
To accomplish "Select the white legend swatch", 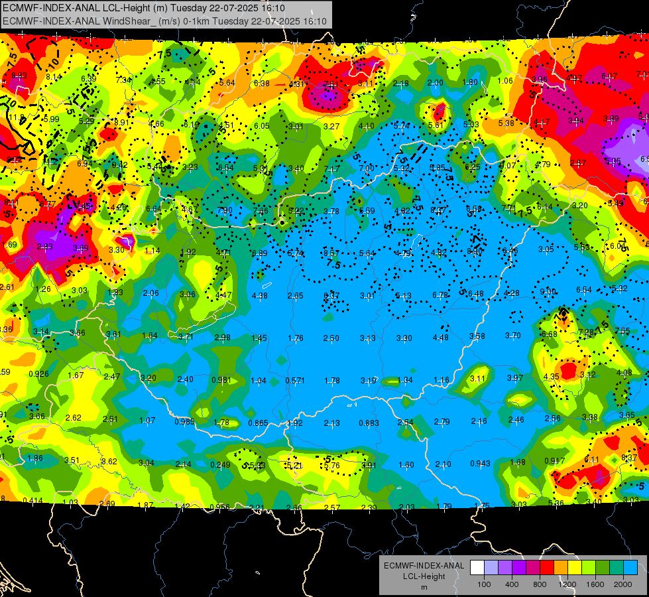I will pyautogui.click(x=477, y=567).
